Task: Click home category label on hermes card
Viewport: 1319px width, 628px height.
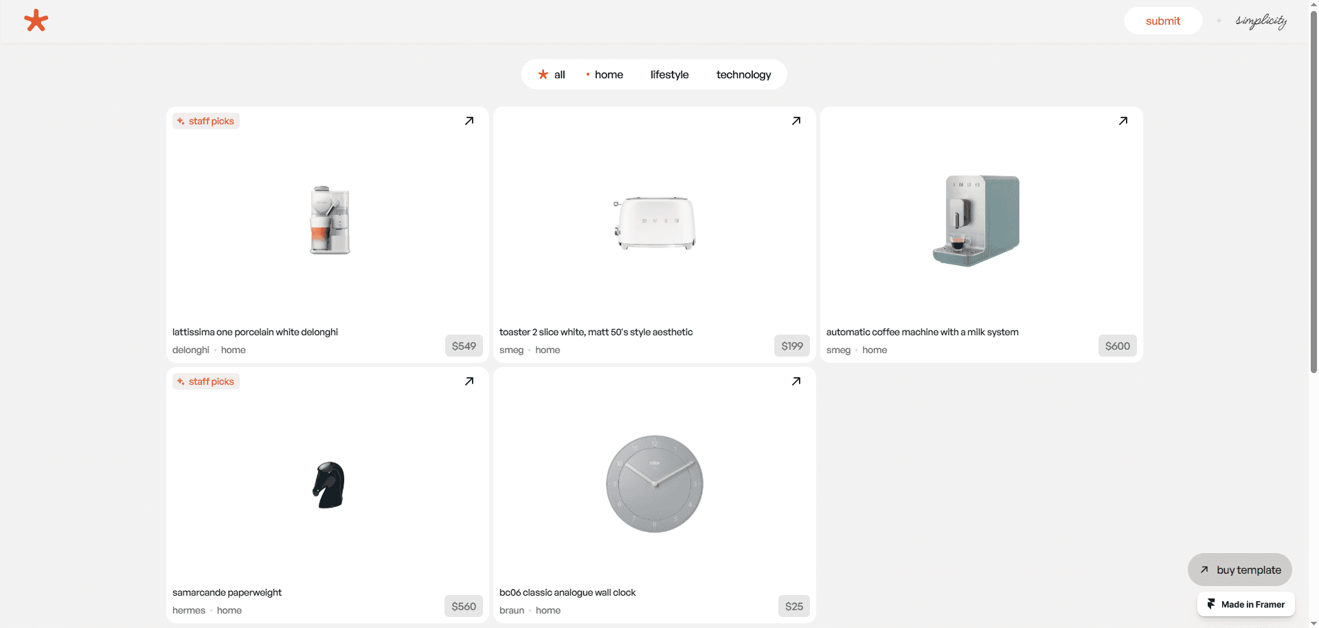Action: coord(229,610)
